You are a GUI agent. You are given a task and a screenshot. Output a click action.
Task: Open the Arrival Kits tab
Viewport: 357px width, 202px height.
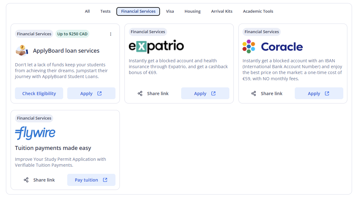[222, 11]
